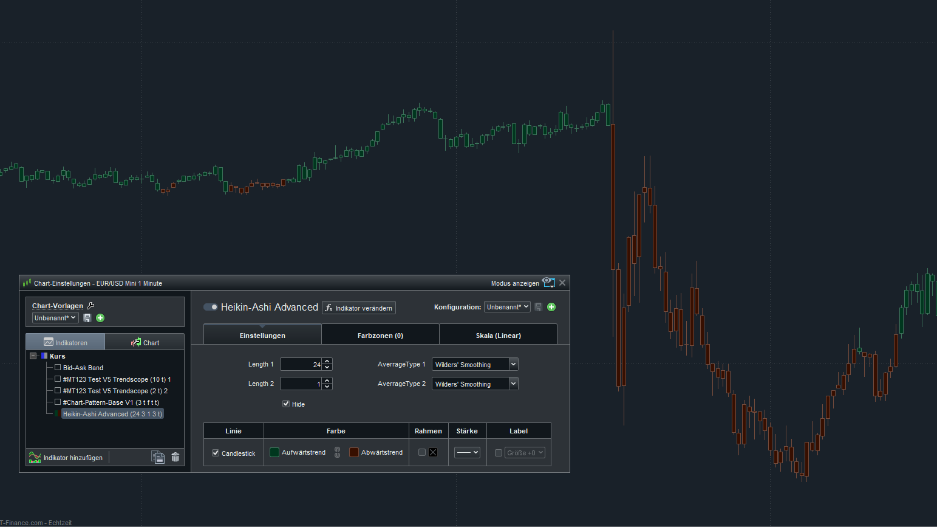Switch to Chart tab
This screenshot has width=937, height=527.
pos(145,342)
